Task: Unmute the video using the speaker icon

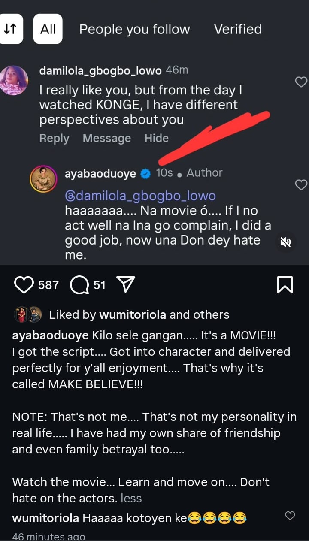Action: tap(285, 242)
